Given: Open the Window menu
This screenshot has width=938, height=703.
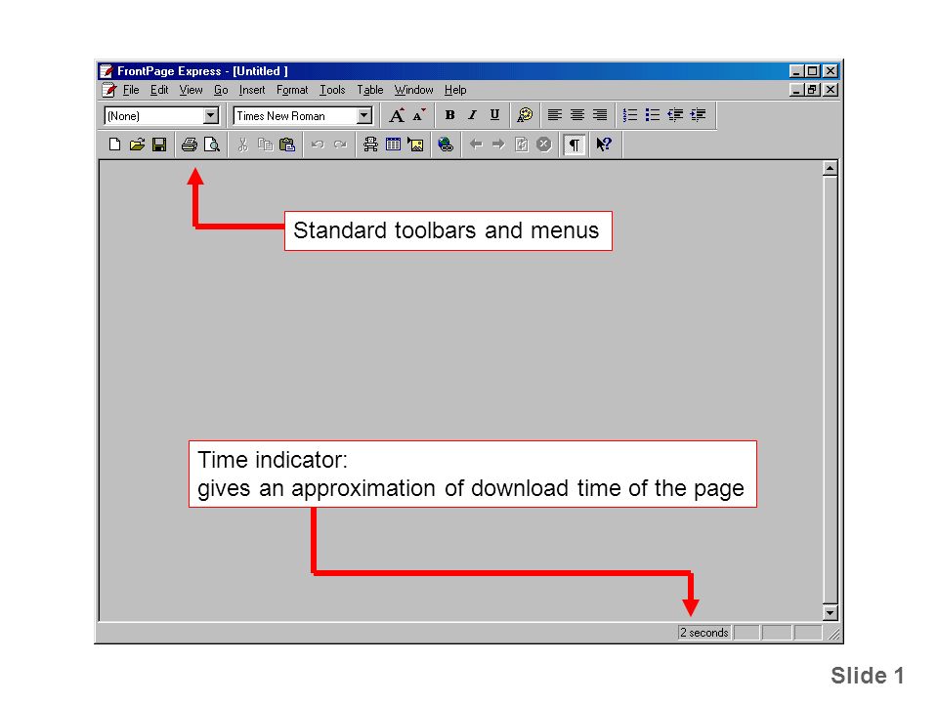Looking at the screenshot, I should tap(413, 90).
